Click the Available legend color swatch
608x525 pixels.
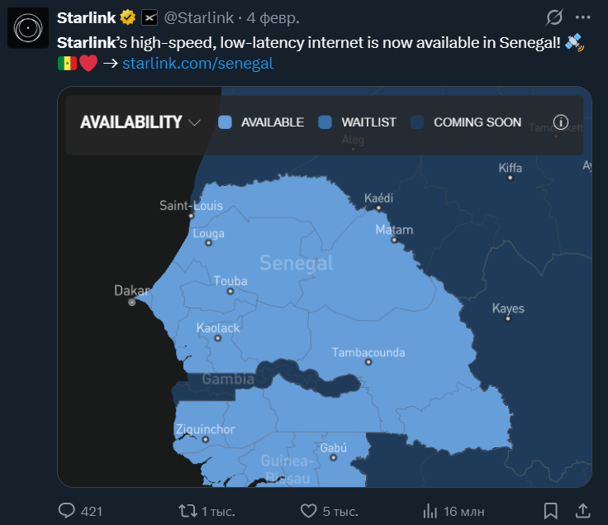point(225,122)
